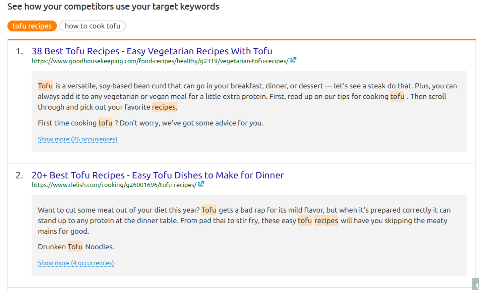Click highlighted "tofu" in "First time cooking" line
479x290 pixels.
coord(105,123)
